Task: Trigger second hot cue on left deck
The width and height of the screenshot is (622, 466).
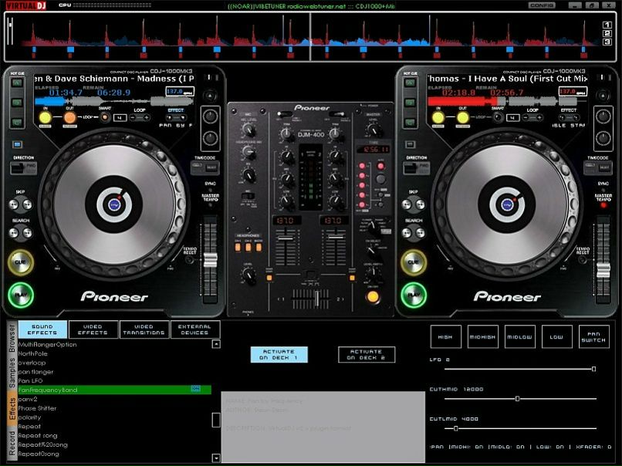Action: pos(17,103)
